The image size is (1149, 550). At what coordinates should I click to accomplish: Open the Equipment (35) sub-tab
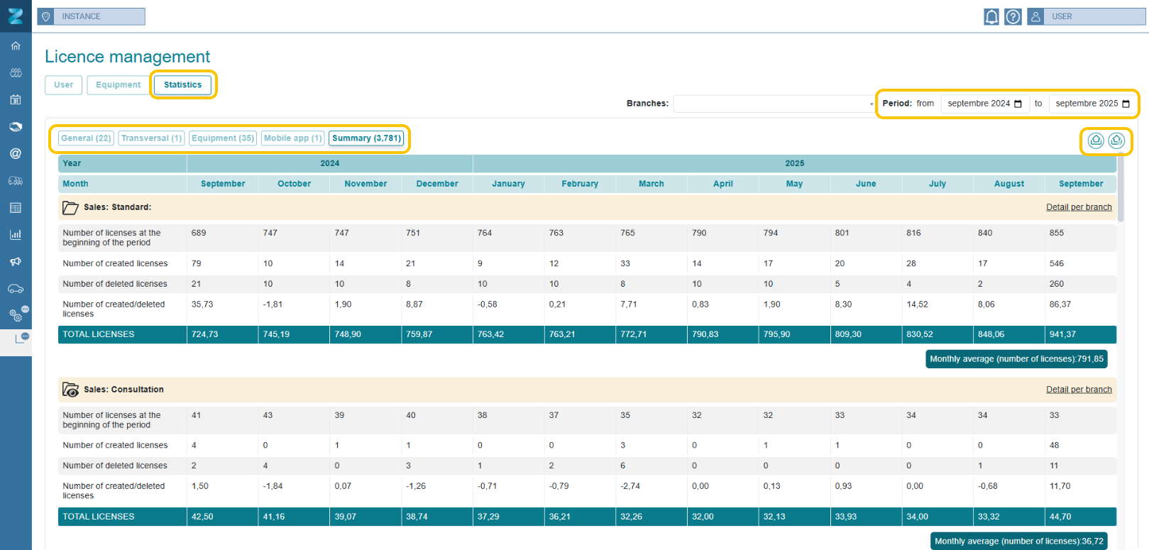coord(223,138)
